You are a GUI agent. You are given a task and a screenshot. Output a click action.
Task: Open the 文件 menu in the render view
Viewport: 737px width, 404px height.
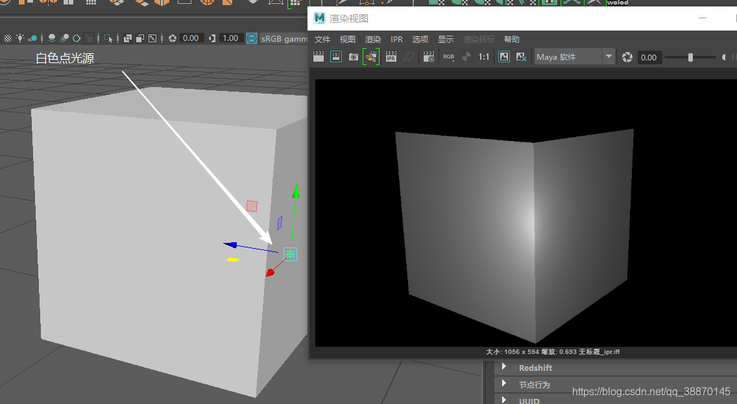(x=322, y=40)
